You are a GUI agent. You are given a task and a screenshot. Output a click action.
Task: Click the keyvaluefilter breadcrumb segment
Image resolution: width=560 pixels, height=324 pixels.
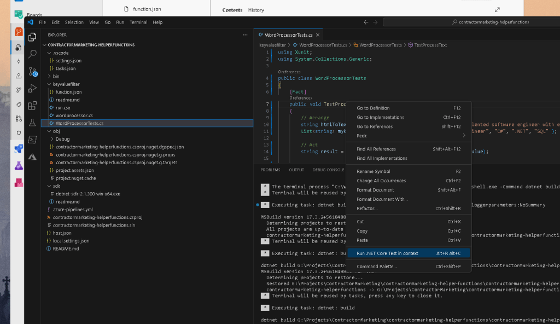(x=272, y=45)
